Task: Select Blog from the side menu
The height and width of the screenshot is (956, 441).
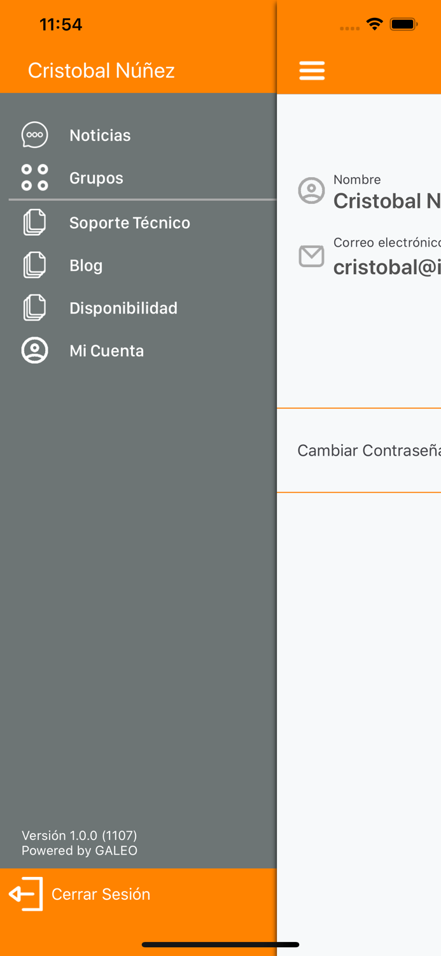Action: coord(138,265)
